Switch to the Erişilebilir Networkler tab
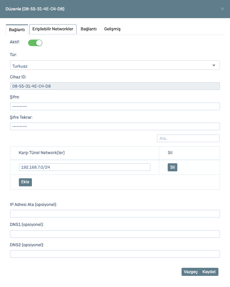The width and height of the screenshot is (230, 287). click(53, 29)
